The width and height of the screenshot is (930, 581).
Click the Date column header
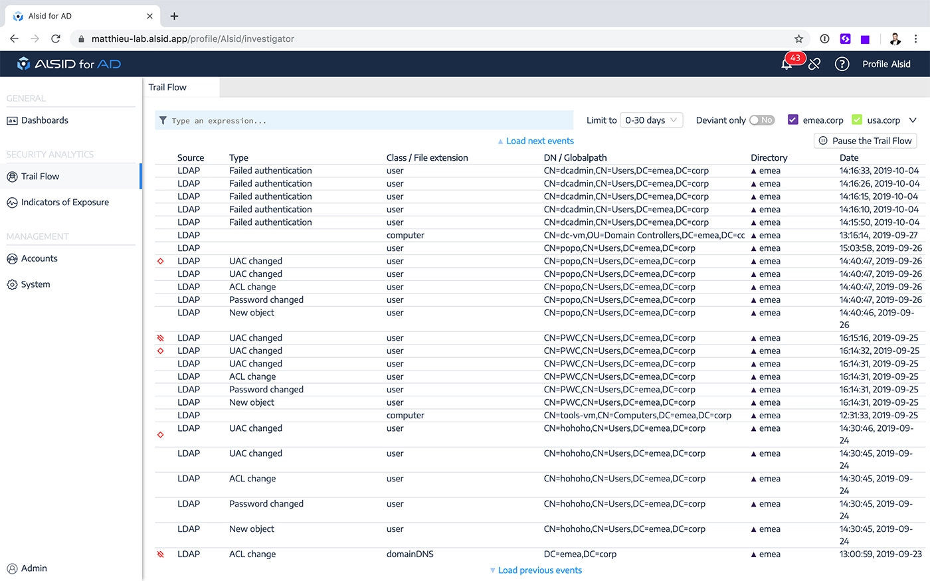pyautogui.click(x=849, y=158)
